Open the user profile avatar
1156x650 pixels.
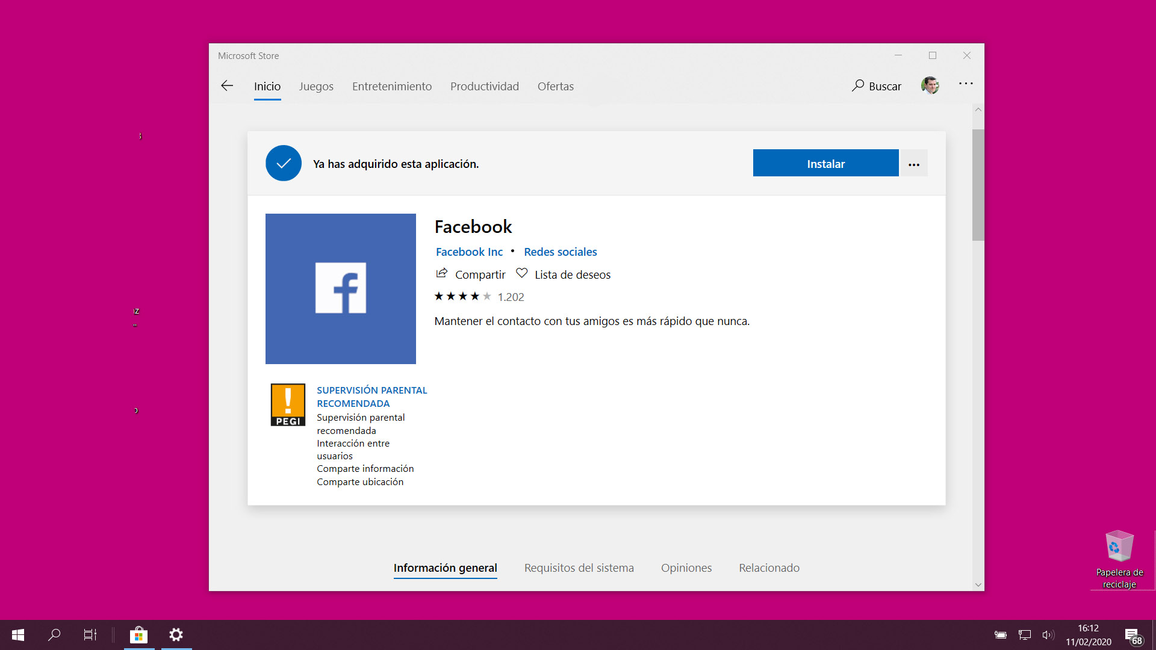pos(930,85)
